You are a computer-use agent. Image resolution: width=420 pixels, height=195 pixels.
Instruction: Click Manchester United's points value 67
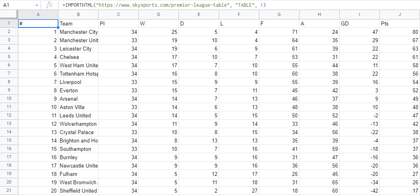400,40
